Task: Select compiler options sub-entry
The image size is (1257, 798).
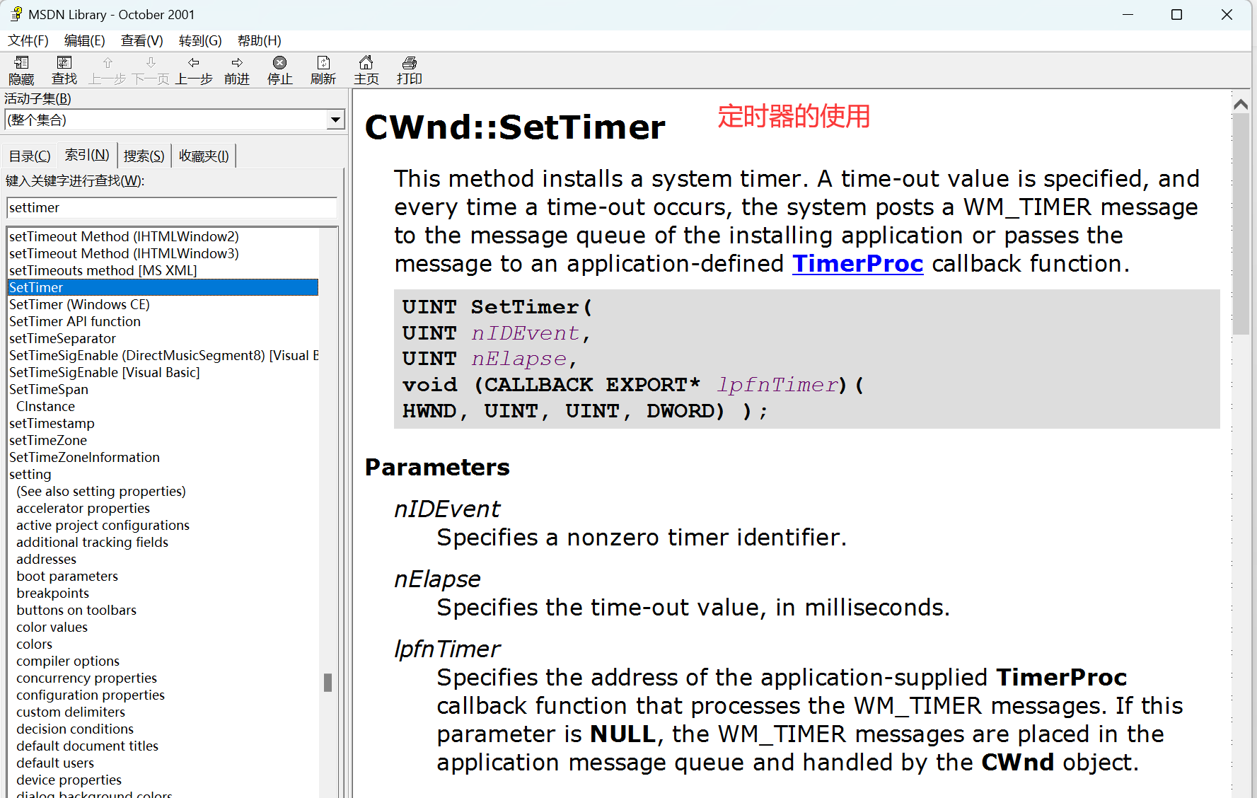Action: [68, 661]
